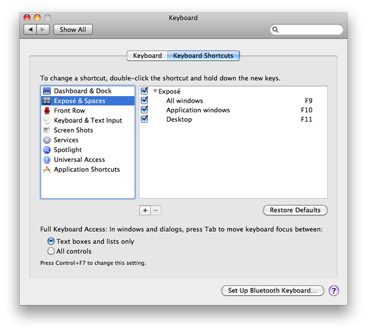367x332 pixels.
Task: Click the Show All button
Action: pos(73,29)
